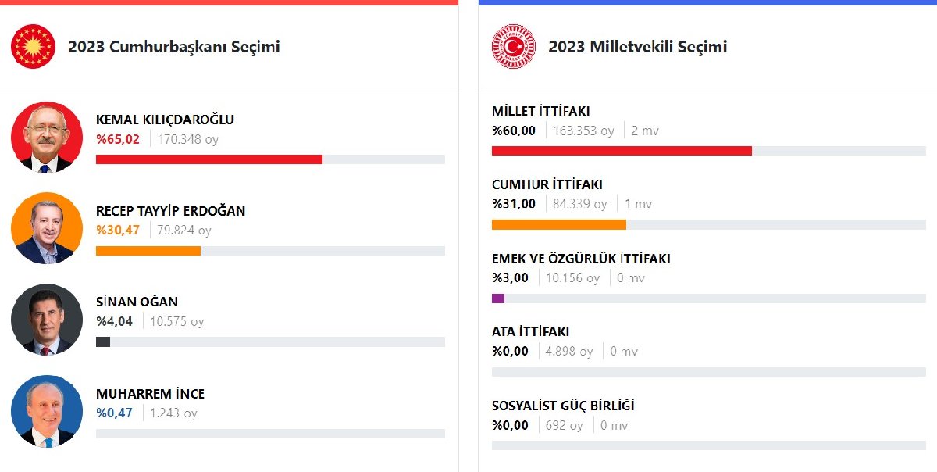The height and width of the screenshot is (472, 937).
Task: Open ATA İTTİFAKI results
Action: click(x=531, y=332)
